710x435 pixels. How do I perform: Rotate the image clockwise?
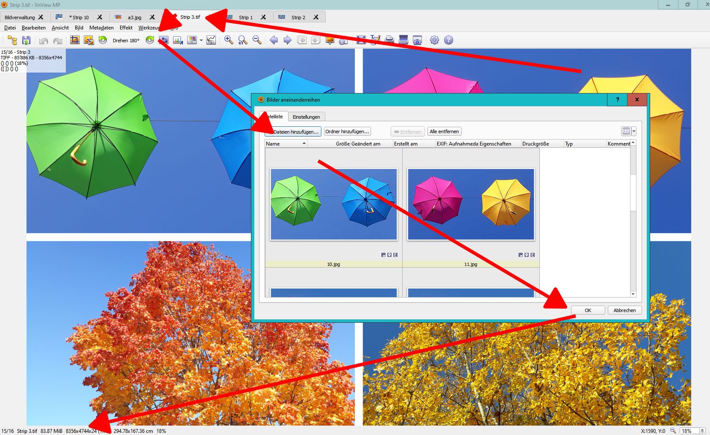[x=150, y=40]
